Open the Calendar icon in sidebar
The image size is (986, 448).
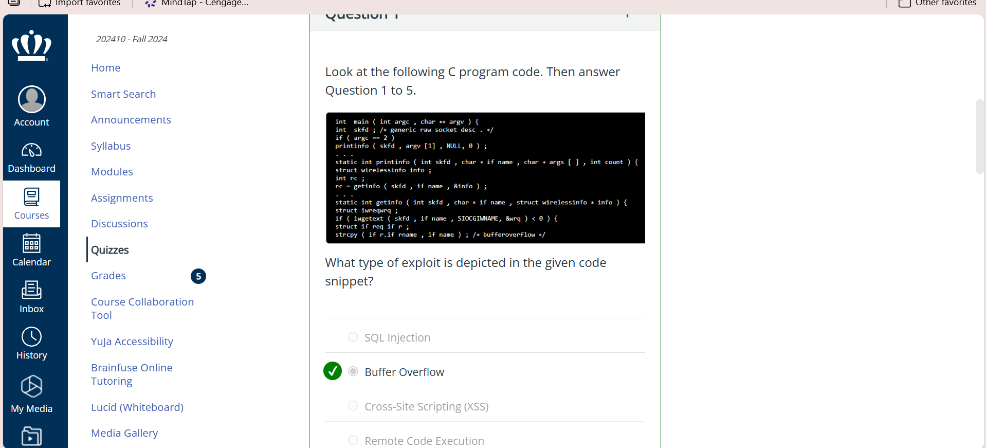(31, 243)
